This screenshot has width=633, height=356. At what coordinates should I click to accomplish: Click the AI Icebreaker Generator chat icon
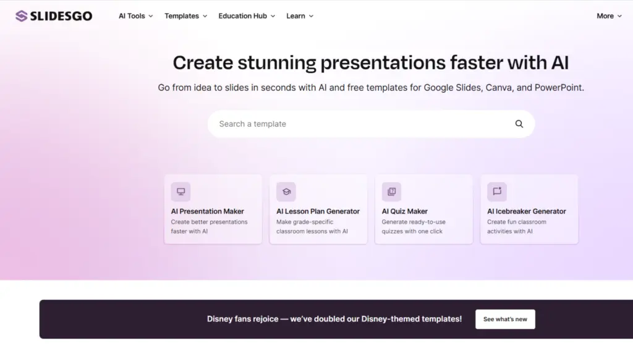pos(497,192)
